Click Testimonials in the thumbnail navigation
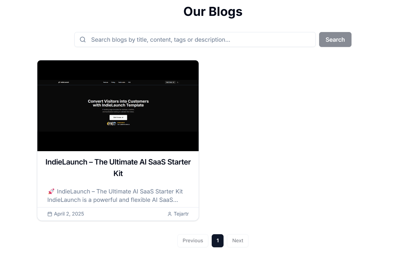 click(x=122, y=82)
